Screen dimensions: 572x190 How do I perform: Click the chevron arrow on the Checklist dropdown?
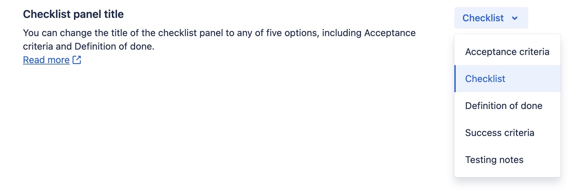point(515,18)
